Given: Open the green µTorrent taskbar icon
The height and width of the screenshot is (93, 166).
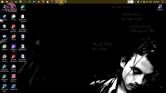Looking at the screenshot, I should (20, 2).
